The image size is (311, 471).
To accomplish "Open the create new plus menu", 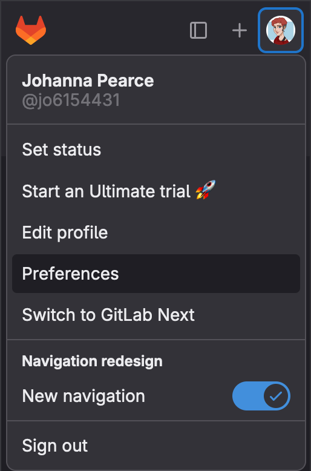I will pos(240,30).
